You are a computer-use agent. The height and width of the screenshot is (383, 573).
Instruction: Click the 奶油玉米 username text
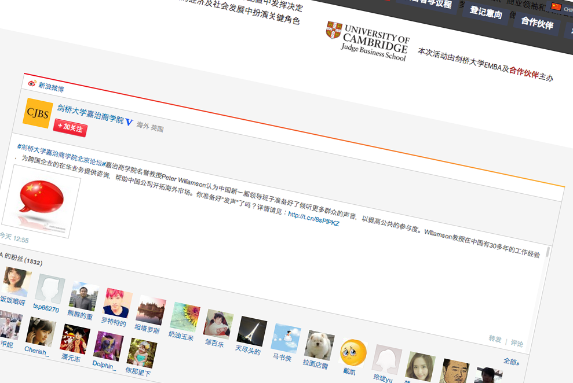(181, 336)
